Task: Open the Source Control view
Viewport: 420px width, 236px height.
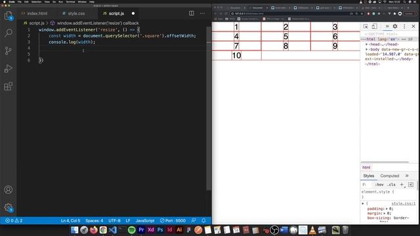Action: point(9,50)
